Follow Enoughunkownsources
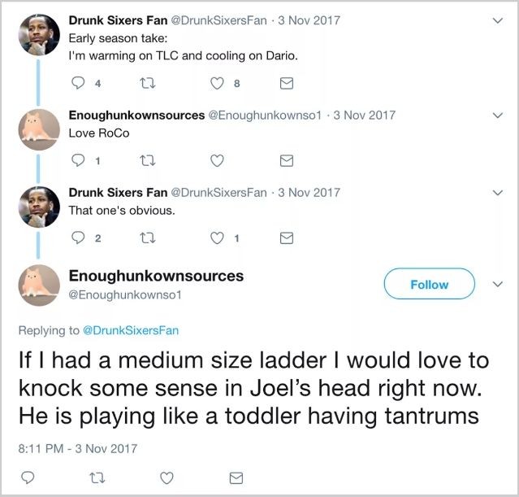The height and width of the screenshot is (497, 519). pos(430,284)
